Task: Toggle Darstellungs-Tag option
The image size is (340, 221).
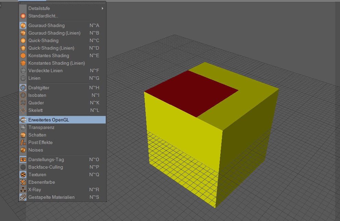Action: pos(63,160)
